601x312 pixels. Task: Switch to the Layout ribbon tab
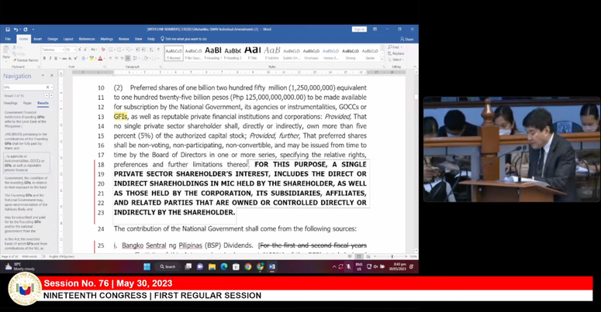68,39
